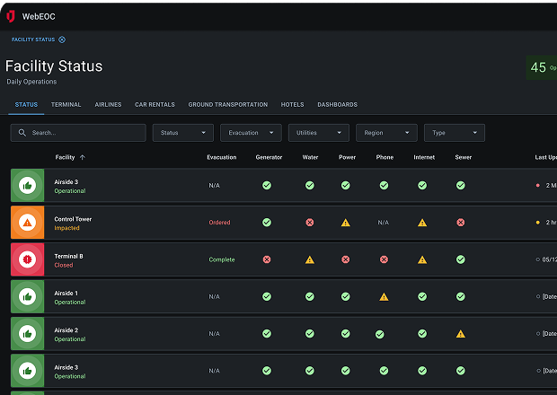This screenshot has width=557, height=395.
Task: Open the Ground Transportation tab
Action: click(x=227, y=105)
